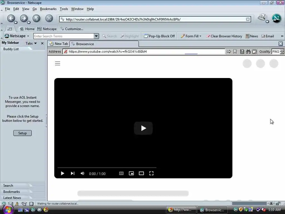Toggle theater mode
This screenshot has width=285, height=214.
pyautogui.click(x=141, y=173)
